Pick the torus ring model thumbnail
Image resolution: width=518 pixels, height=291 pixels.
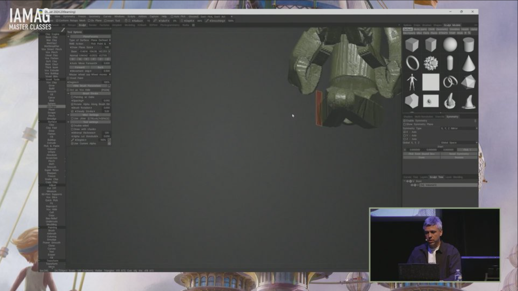pyautogui.click(x=412, y=63)
